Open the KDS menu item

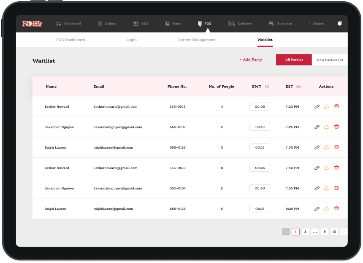[141, 24]
